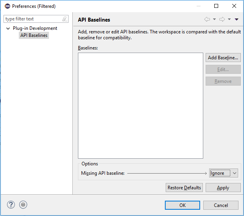Click the filter text clear eraser icon
This screenshot has width=244, height=216.
point(65,19)
